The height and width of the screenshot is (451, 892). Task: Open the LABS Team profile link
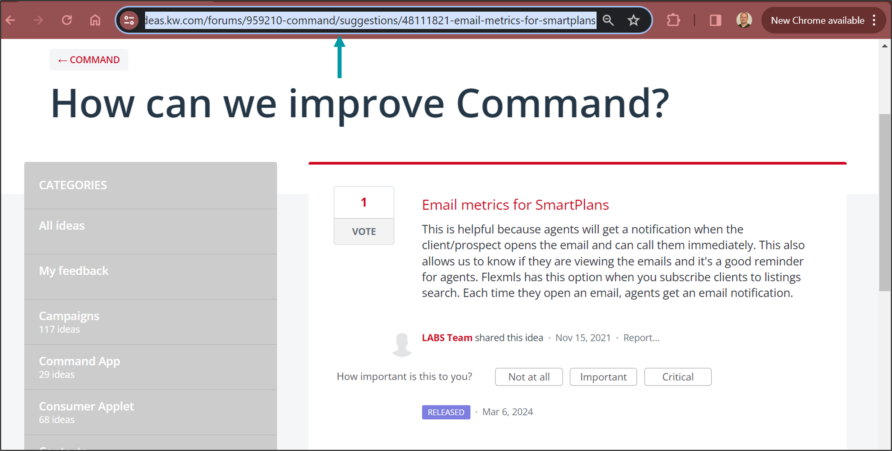pos(447,337)
